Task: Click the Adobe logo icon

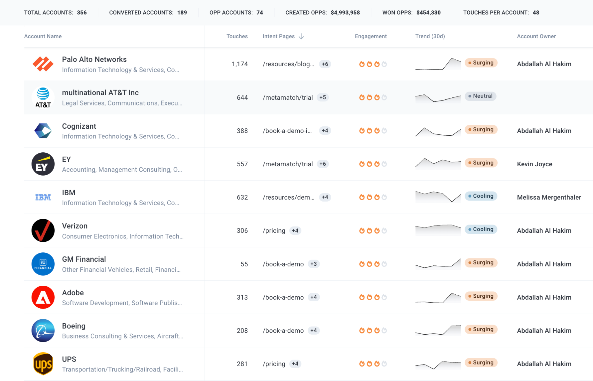Action: 43,297
